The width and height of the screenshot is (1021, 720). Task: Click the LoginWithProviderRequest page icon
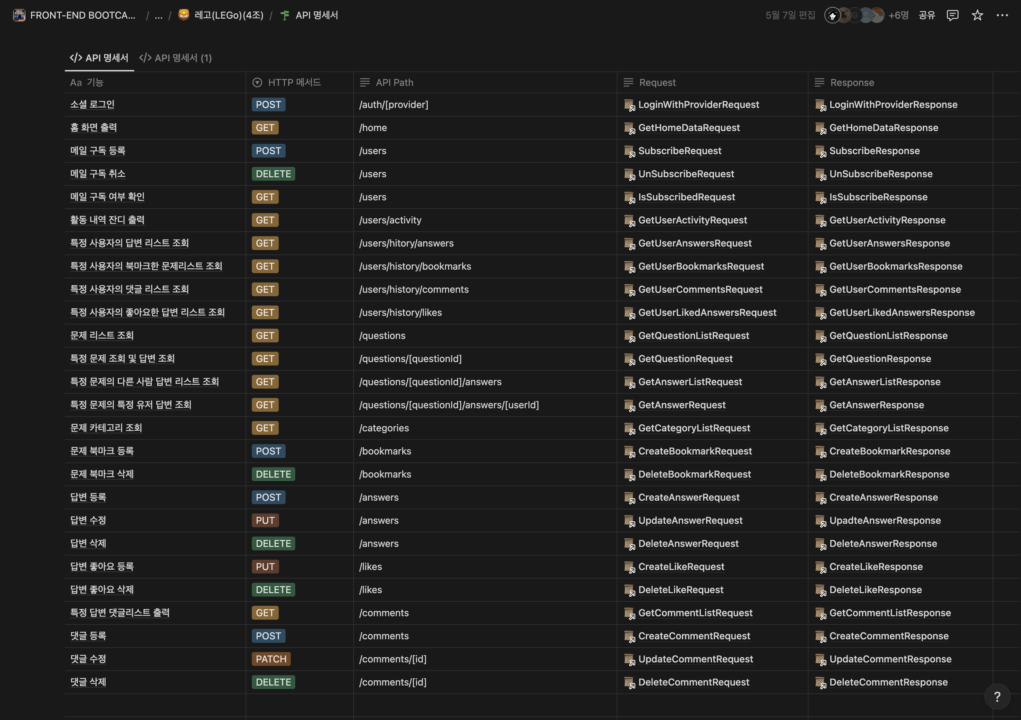629,105
